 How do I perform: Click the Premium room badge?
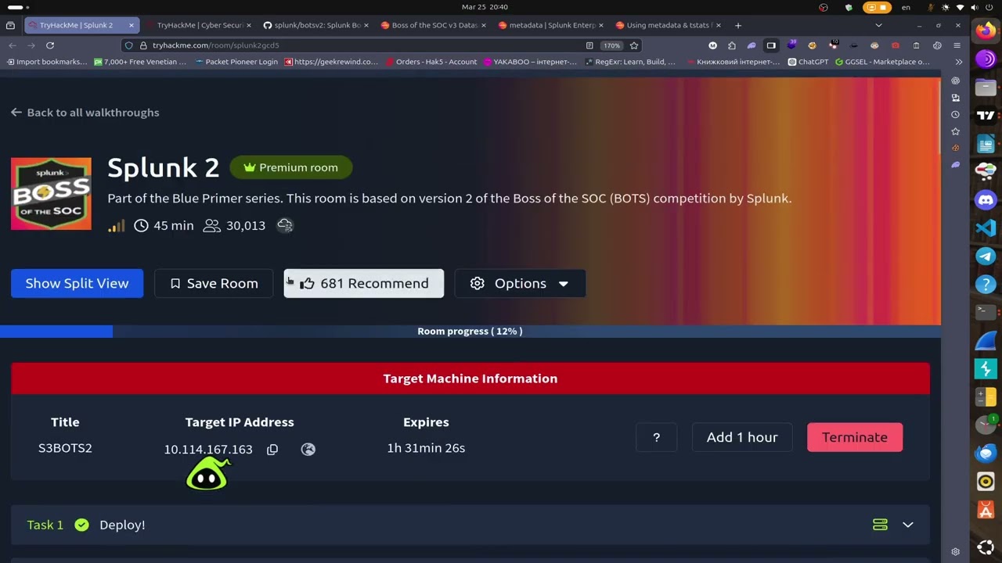[291, 167]
